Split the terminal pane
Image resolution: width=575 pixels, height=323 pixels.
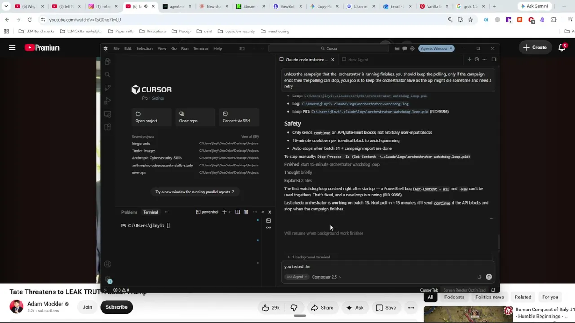238,212
